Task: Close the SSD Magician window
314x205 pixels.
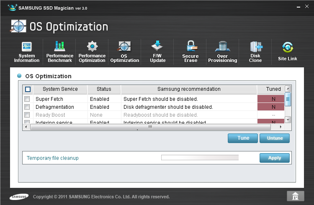Action: (307, 6)
